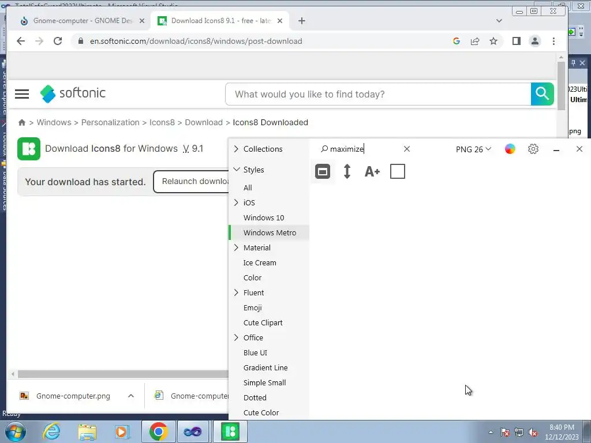The image size is (591, 443).
Task: Click the Softonic logo
Action: pos(73,93)
